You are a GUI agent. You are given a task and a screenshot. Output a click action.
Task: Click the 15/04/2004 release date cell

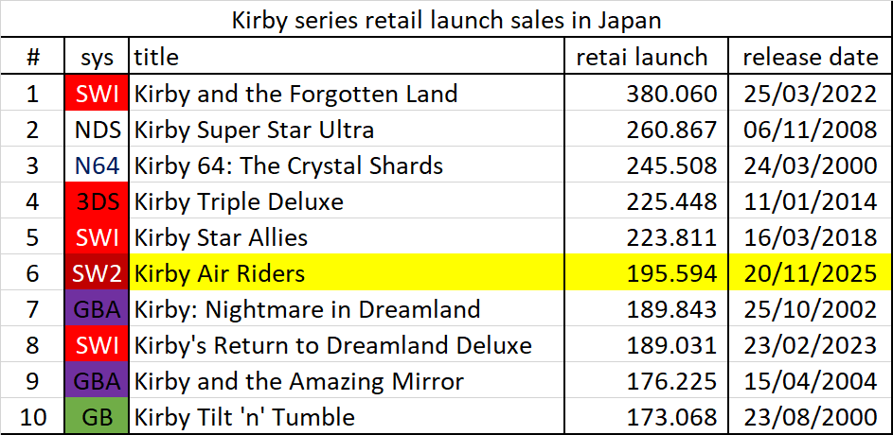pos(810,381)
